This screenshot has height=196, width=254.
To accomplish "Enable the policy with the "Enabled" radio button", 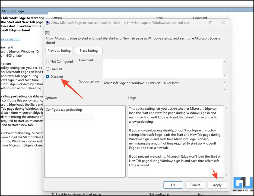I will pyautogui.click(x=47, y=69).
